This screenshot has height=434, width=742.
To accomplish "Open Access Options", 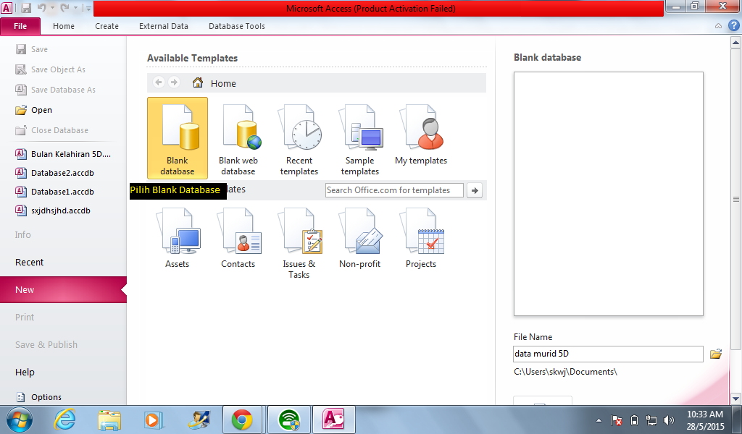I will pyautogui.click(x=39, y=397).
